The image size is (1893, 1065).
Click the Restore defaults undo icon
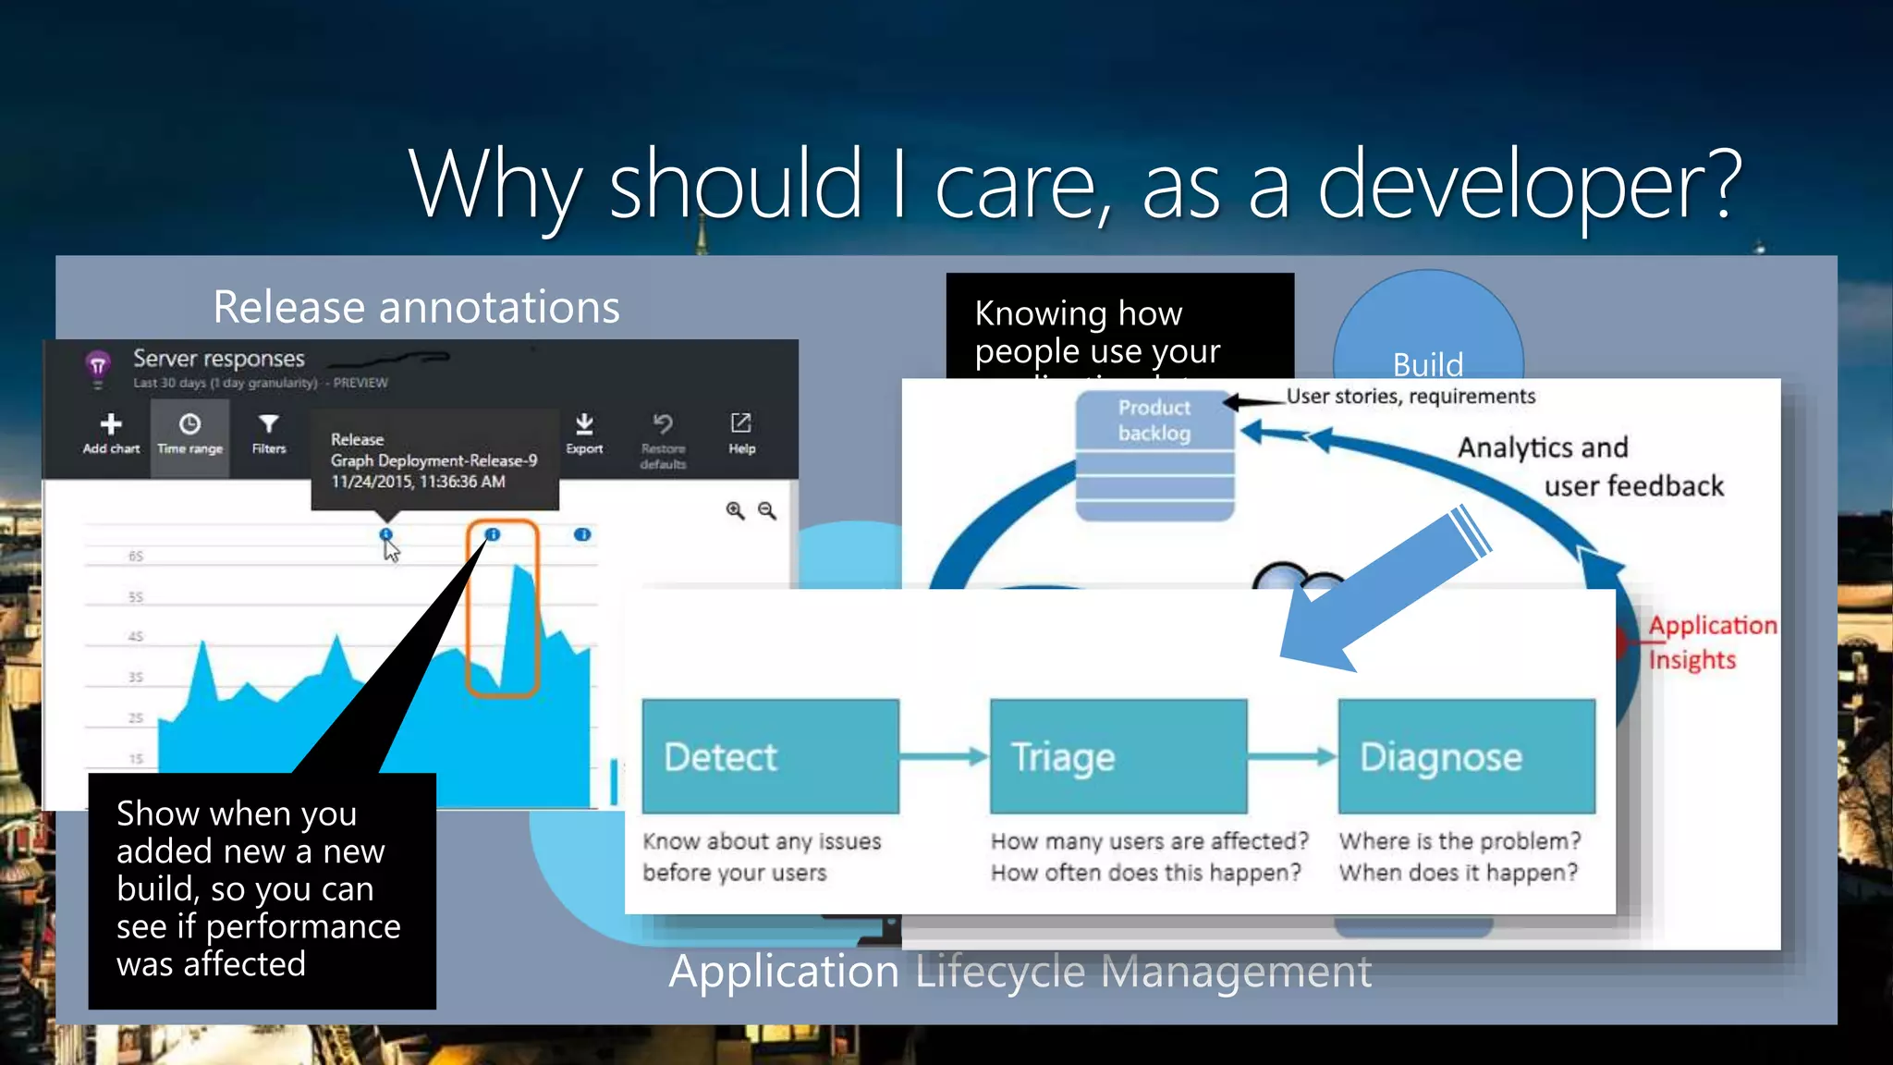[663, 424]
